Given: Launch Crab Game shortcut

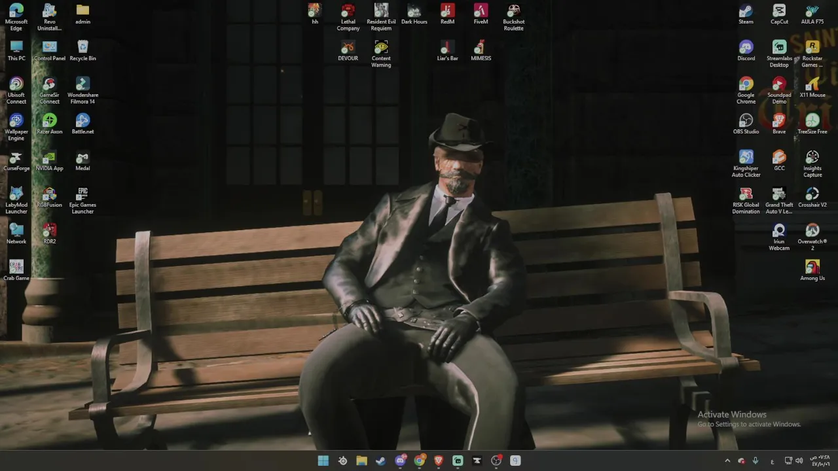Looking at the screenshot, I should (16, 270).
